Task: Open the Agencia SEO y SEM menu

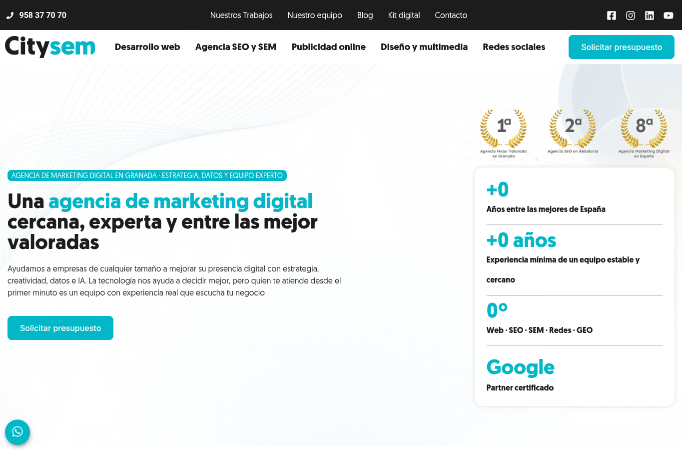Action: click(x=236, y=47)
